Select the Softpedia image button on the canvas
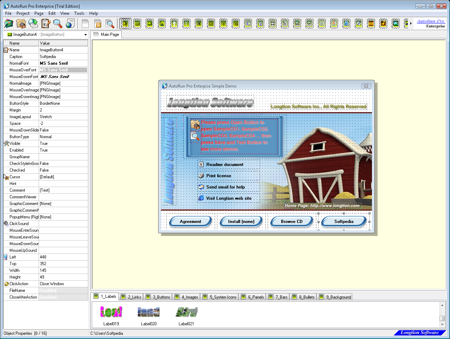The height and width of the screenshot is (339, 450). coord(344,222)
